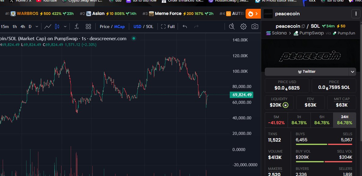Open the Pump.fun link
This screenshot has width=362, height=176.
pos(344,33)
